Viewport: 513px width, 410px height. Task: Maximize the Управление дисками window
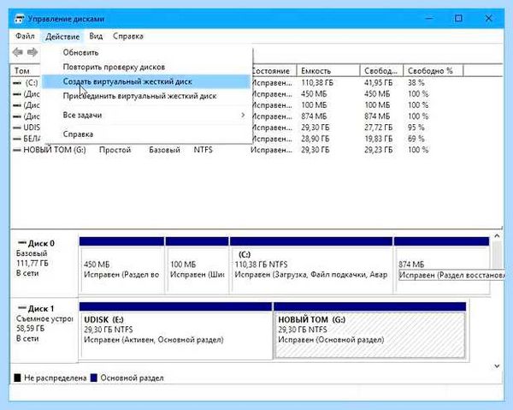pos(458,18)
